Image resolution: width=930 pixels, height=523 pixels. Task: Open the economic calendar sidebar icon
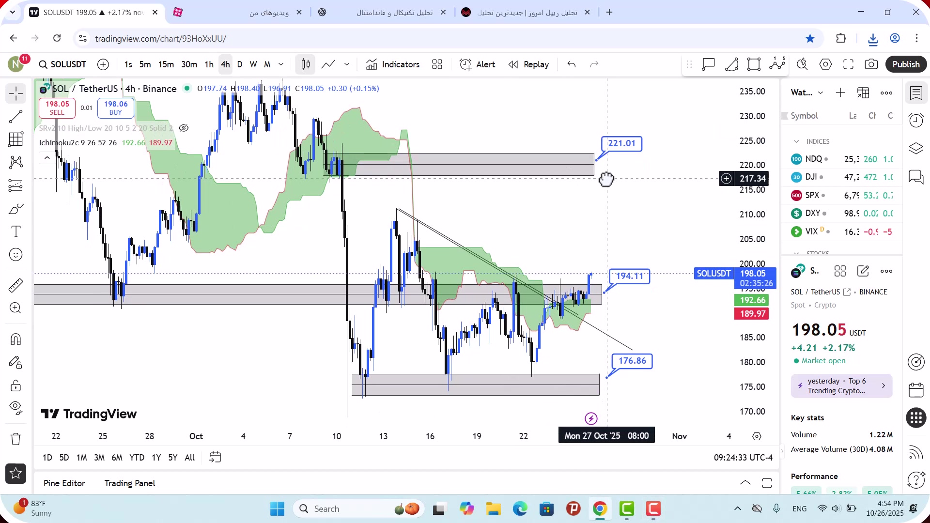pyautogui.click(x=916, y=390)
